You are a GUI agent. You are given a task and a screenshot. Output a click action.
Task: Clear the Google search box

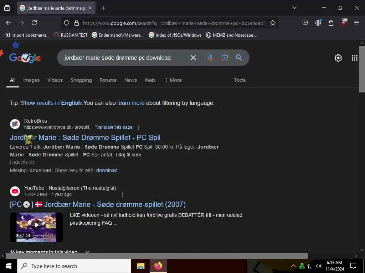point(193,58)
